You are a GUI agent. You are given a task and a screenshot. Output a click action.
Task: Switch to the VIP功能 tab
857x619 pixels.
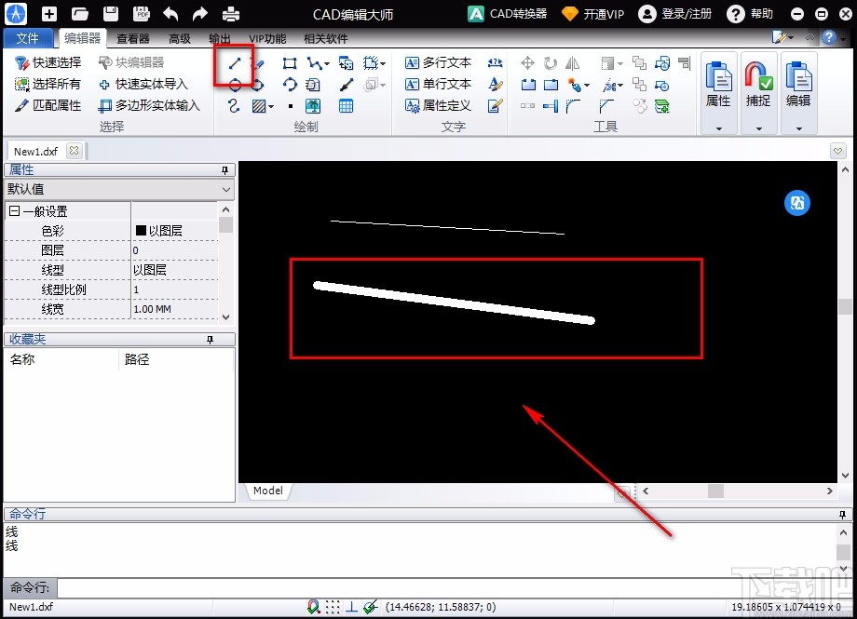[x=267, y=39]
